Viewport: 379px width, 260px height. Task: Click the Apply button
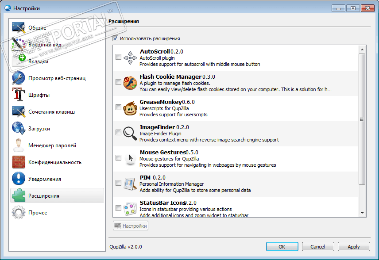(354, 246)
